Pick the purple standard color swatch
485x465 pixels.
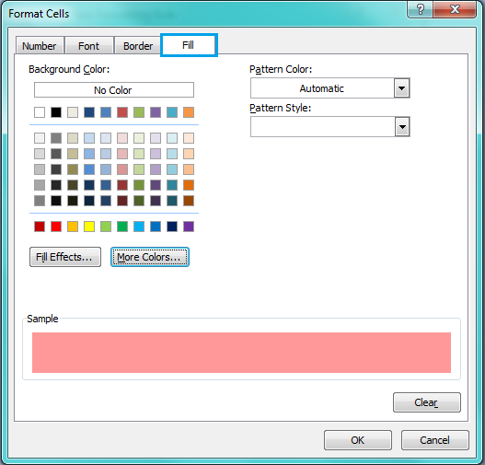[x=189, y=227]
